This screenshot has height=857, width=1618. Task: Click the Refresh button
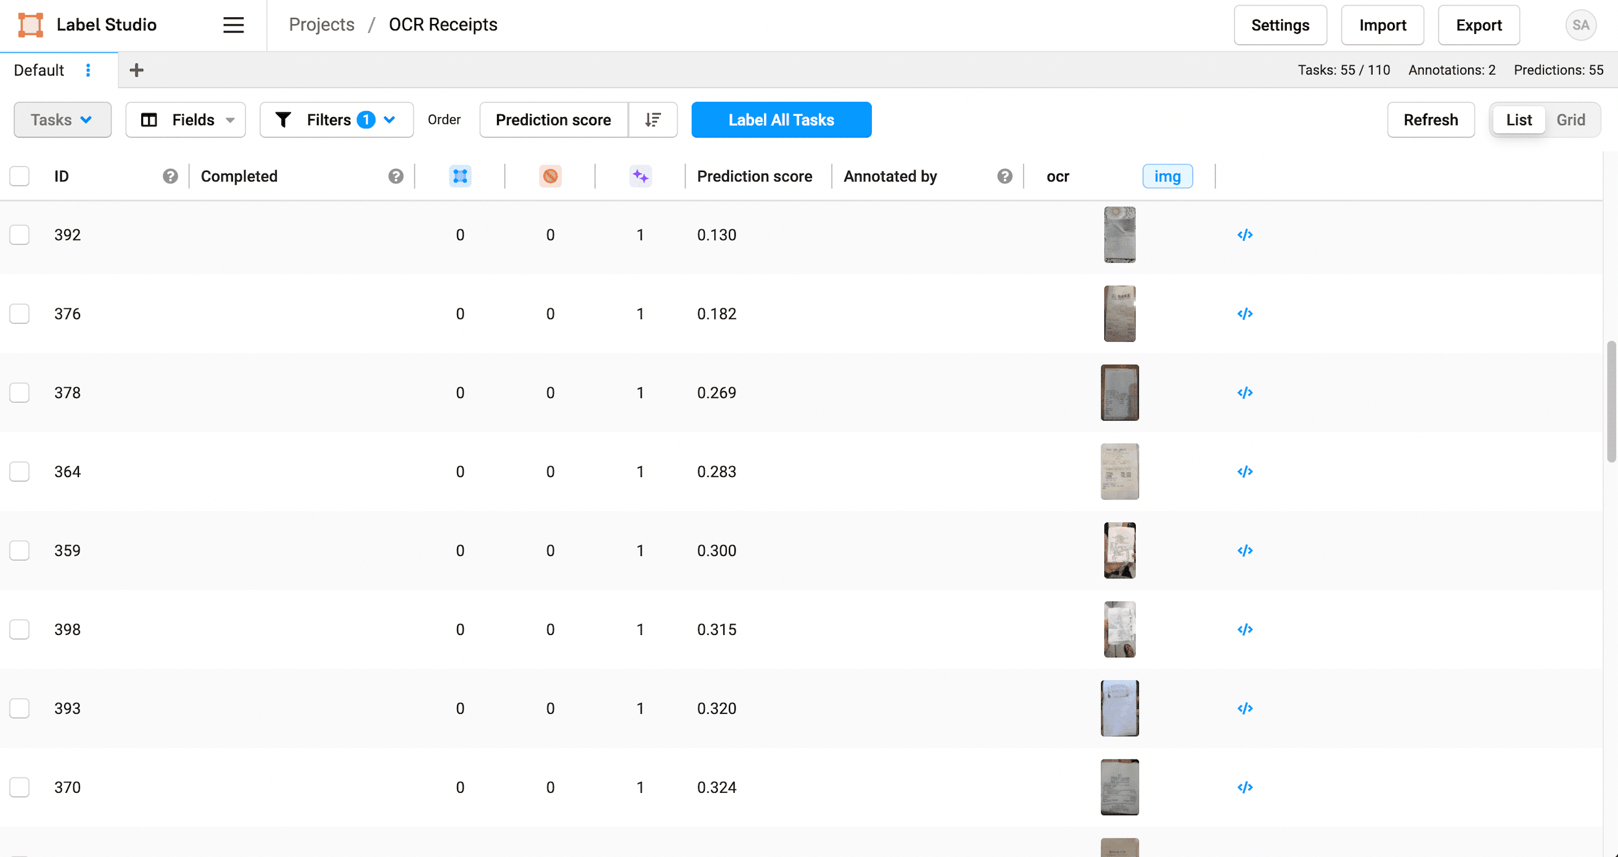coord(1431,119)
